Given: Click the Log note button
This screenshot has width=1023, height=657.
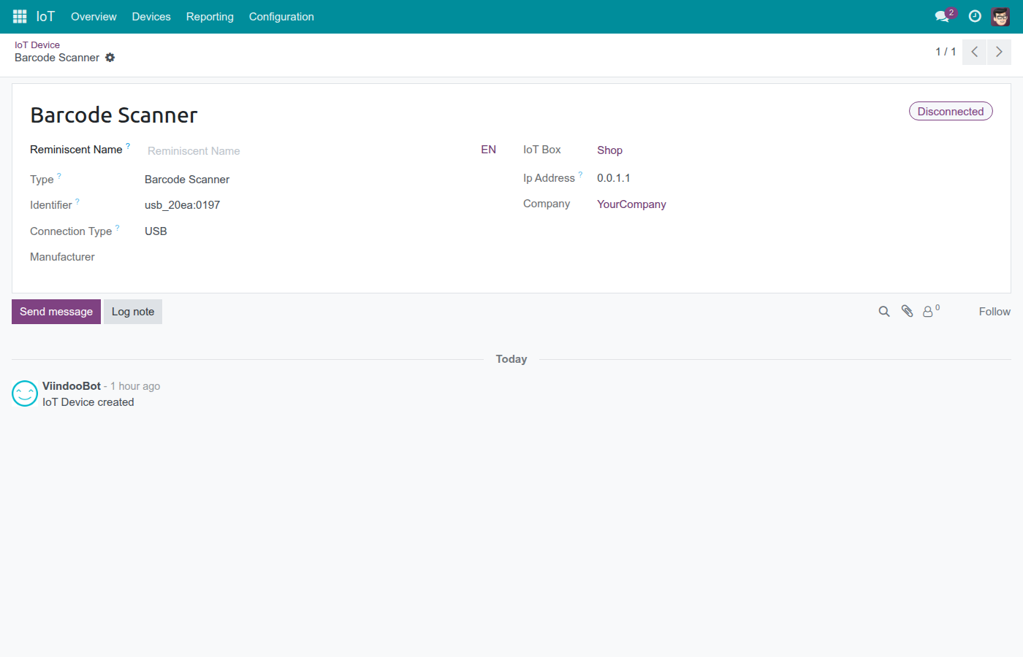Looking at the screenshot, I should pyautogui.click(x=133, y=312).
